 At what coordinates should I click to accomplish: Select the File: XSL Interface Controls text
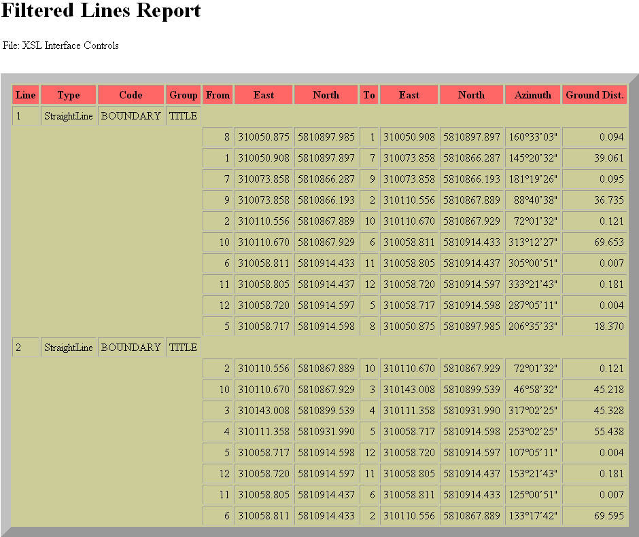(61, 45)
